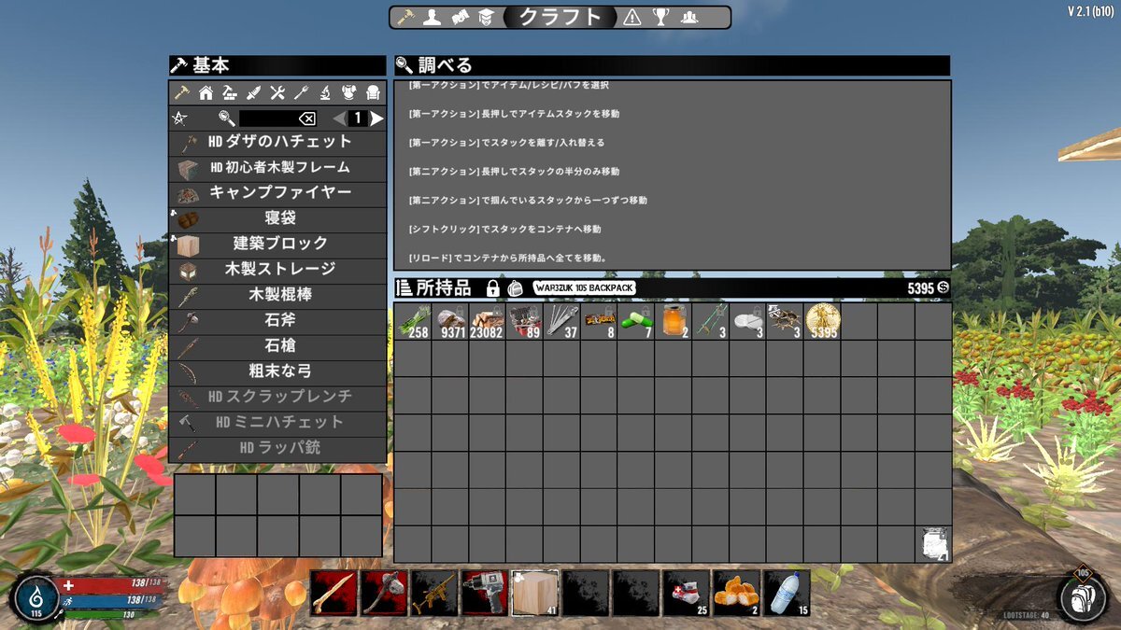Select the first aid bandage stack of 25

[x=687, y=593]
